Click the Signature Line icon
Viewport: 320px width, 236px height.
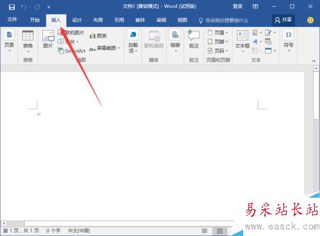point(268,33)
